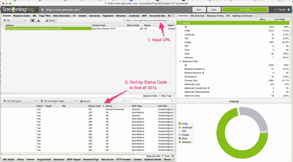Switch to Spelling & Grammar tab
The image size is (293, 162).
coord(242,16)
